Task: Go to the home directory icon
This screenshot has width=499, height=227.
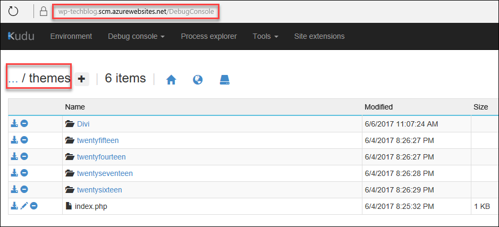Action: (x=171, y=80)
